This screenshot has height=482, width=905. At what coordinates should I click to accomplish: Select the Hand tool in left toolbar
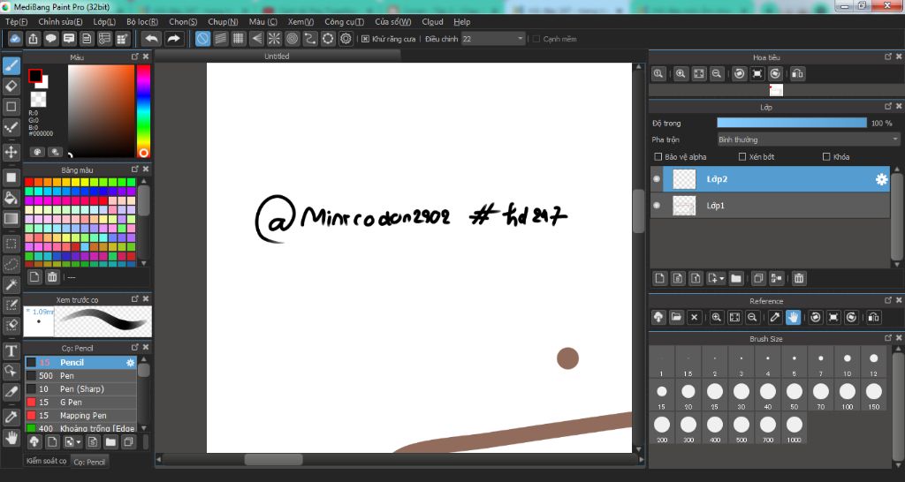(11, 438)
